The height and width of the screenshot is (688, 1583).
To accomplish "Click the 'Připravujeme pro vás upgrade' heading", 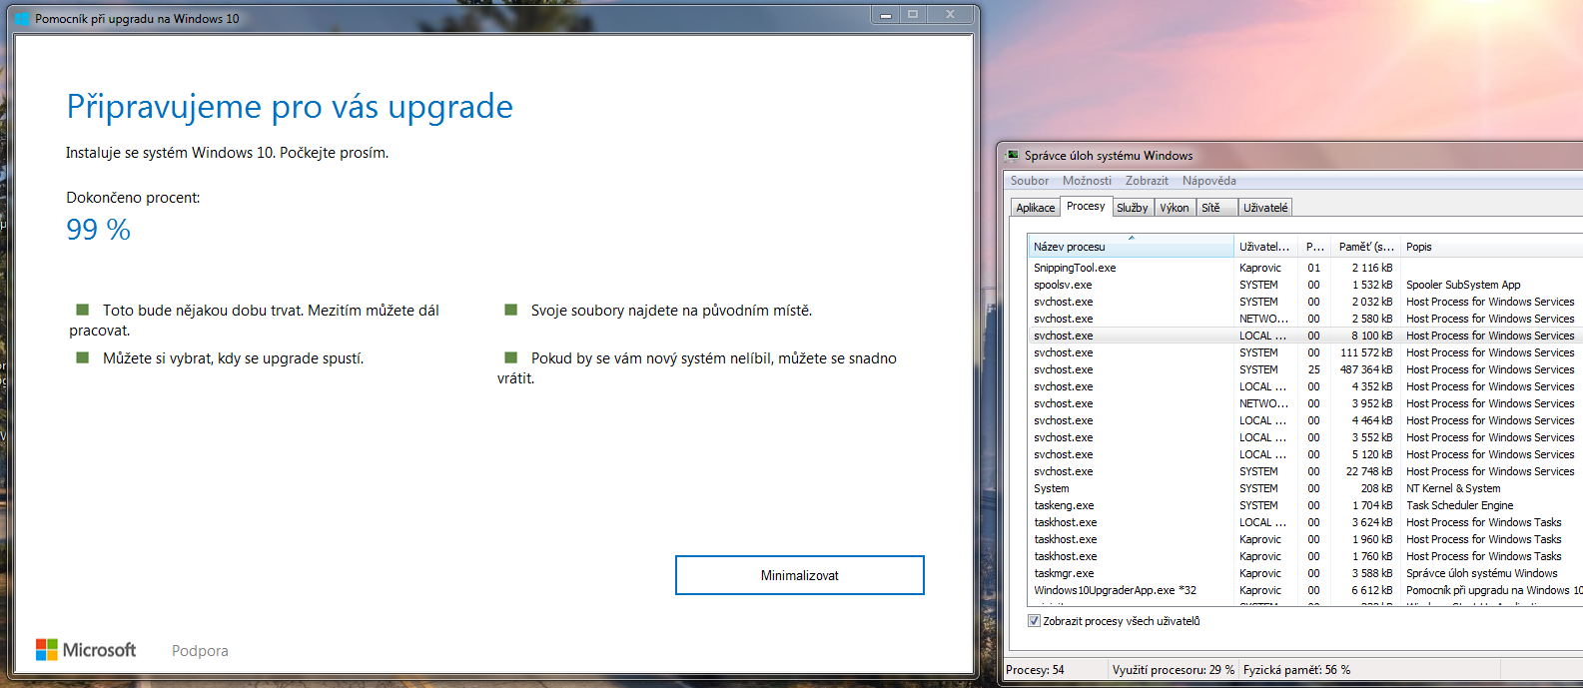I will (290, 107).
